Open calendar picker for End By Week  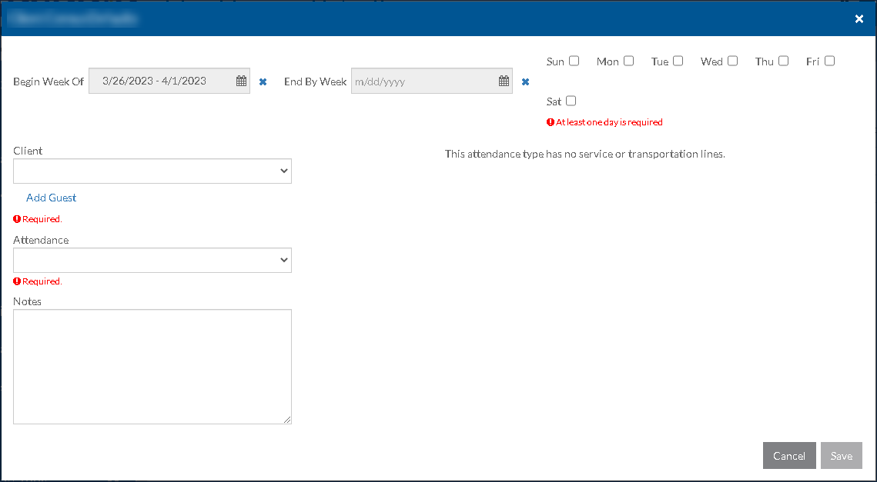504,81
